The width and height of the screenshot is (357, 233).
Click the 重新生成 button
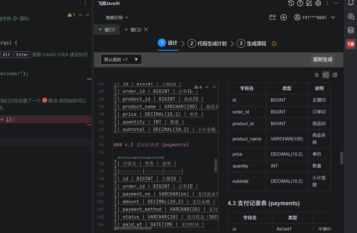point(323,59)
